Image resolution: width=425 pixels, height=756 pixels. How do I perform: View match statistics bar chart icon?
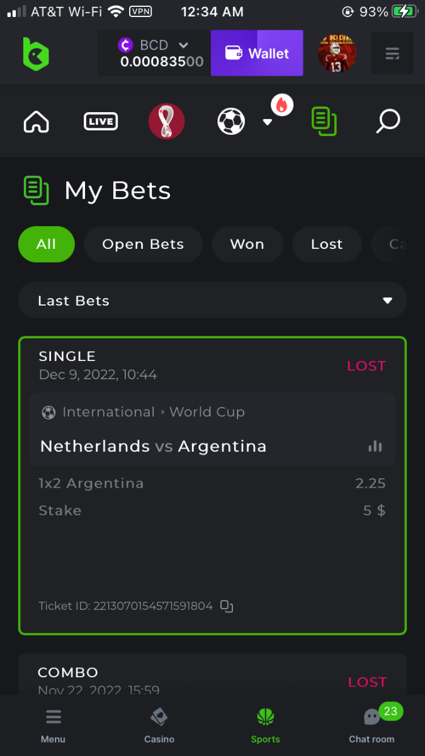[375, 446]
